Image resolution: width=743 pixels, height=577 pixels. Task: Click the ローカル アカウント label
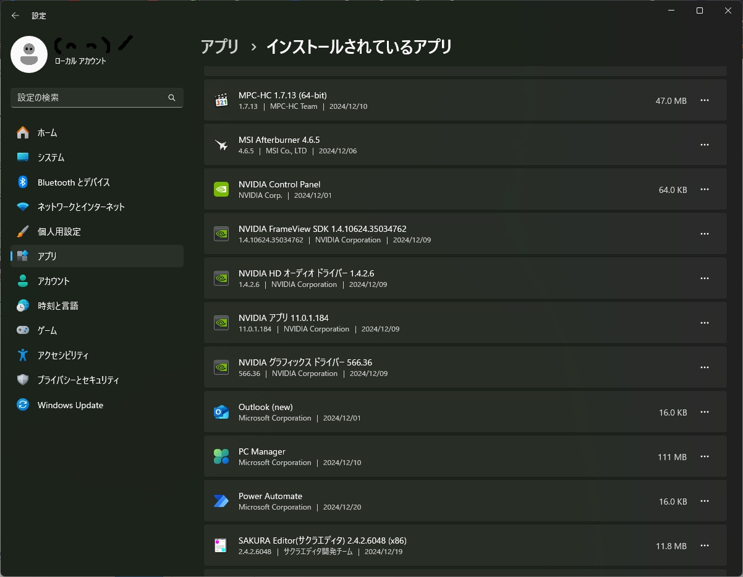pyautogui.click(x=80, y=61)
